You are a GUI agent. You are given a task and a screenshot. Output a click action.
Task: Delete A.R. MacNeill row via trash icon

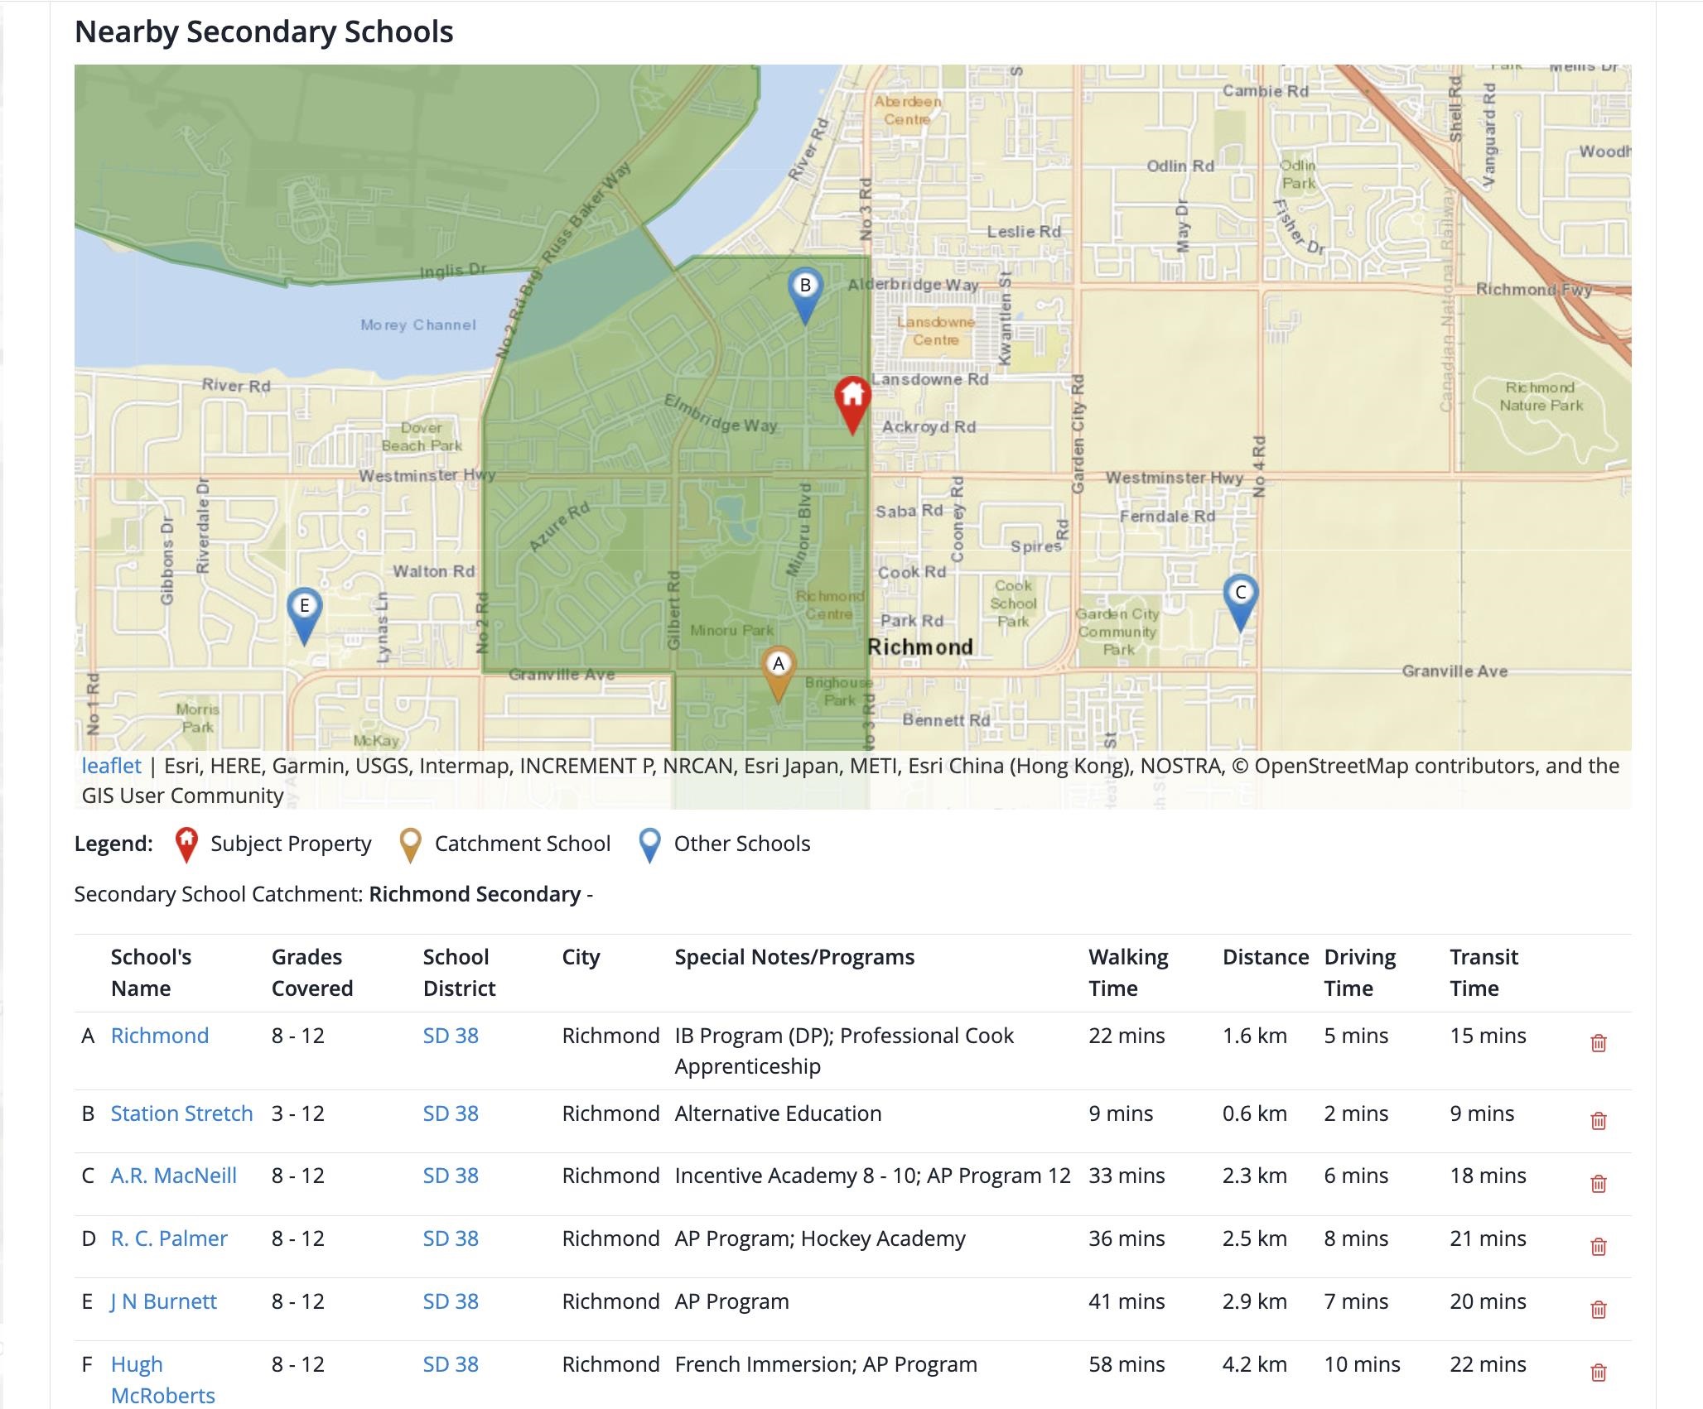1598,1184
